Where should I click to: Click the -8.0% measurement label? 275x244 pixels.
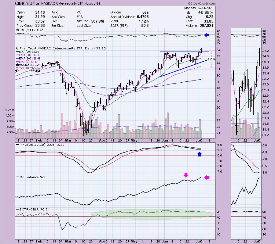coord(211,59)
